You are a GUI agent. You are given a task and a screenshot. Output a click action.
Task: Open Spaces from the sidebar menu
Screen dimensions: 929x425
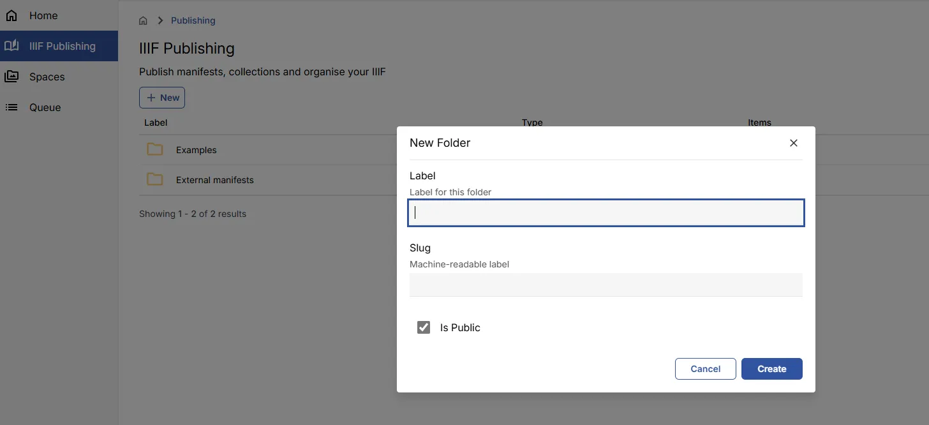(46, 76)
